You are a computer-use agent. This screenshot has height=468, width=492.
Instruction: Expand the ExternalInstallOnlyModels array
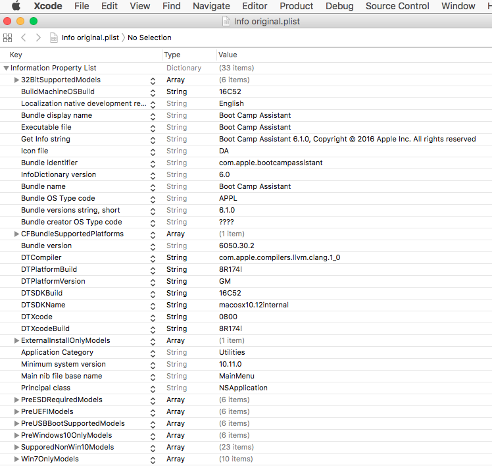point(16,340)
